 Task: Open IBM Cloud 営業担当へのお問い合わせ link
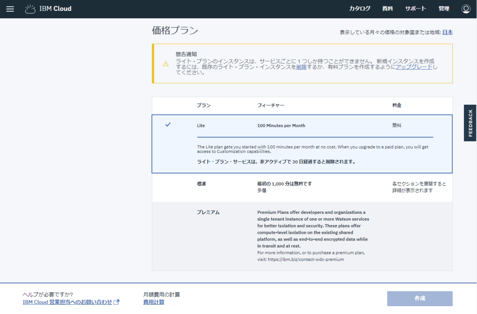pos(67,302)
